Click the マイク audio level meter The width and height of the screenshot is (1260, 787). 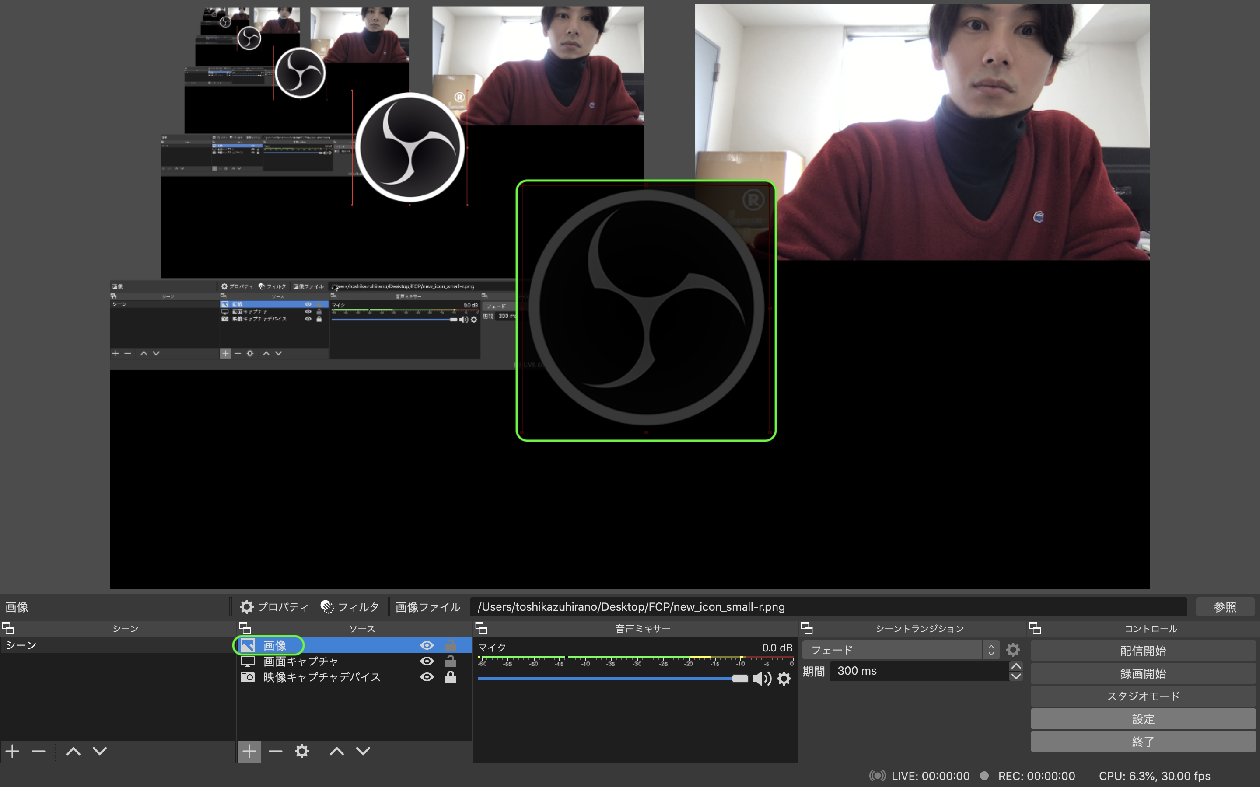(635, 661)
